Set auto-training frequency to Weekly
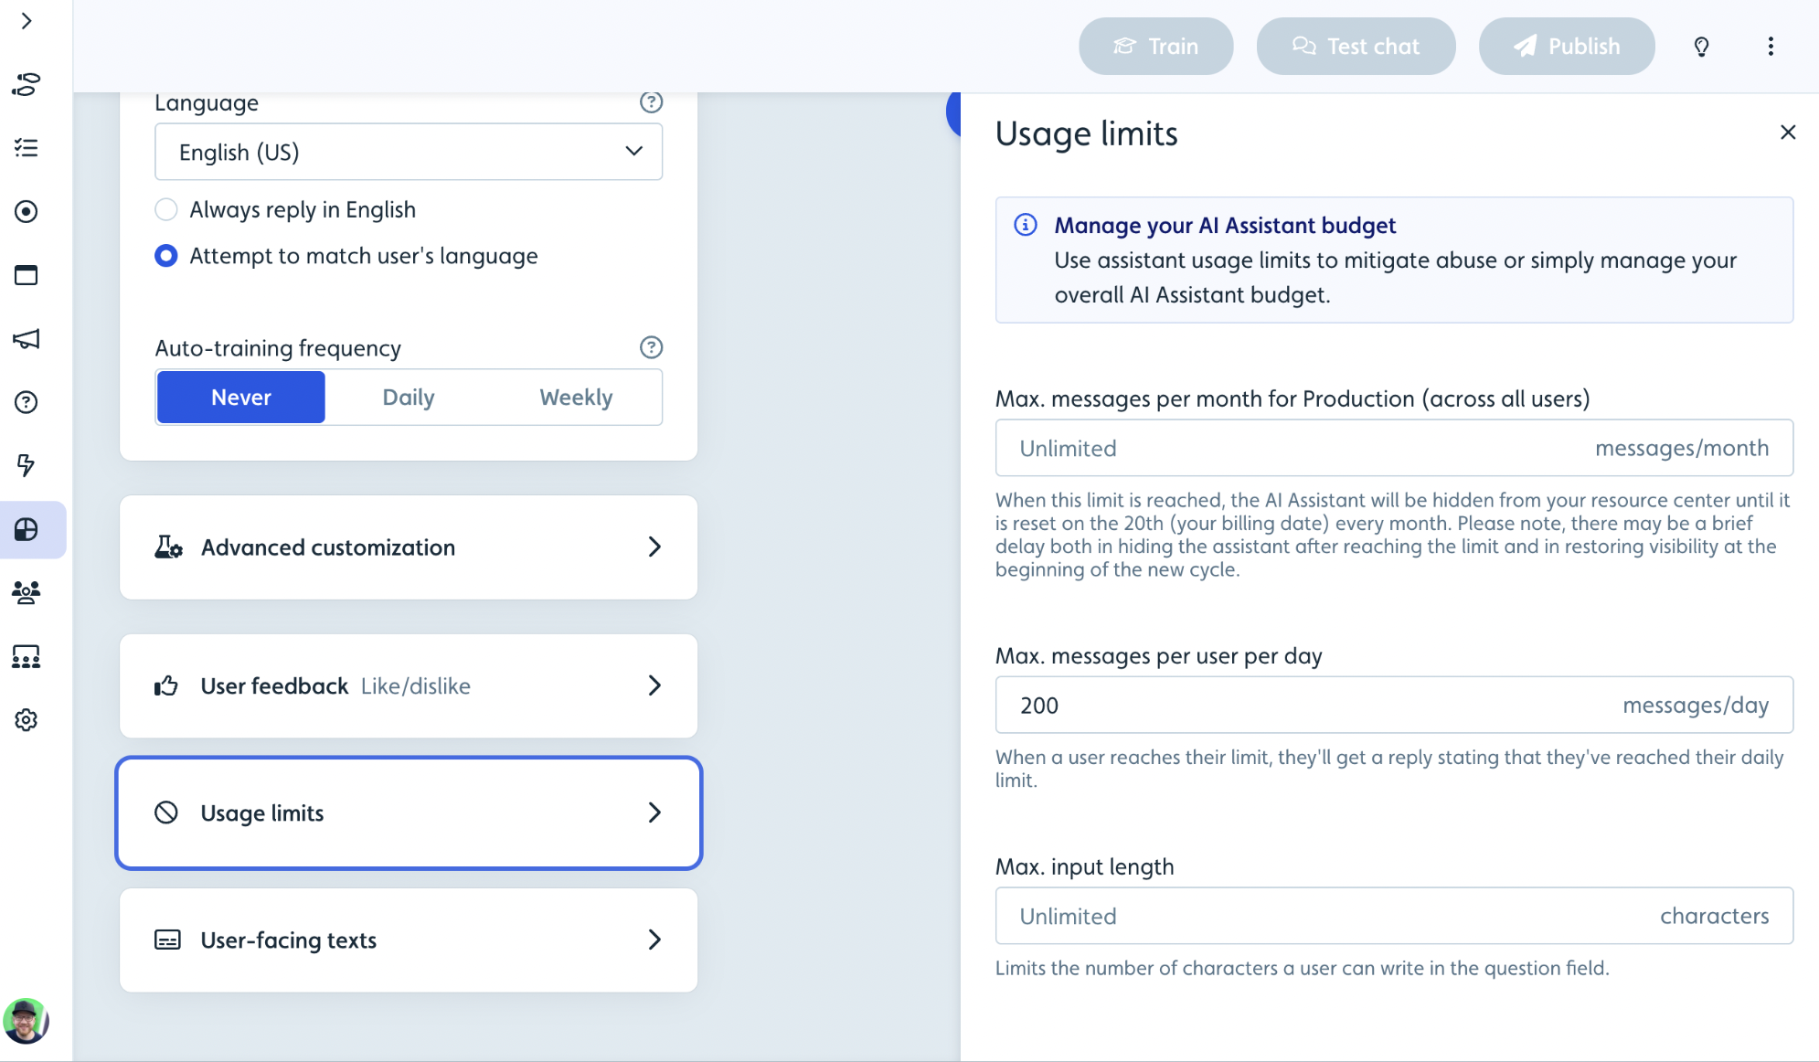The width and height of the screenshot is (1819, 1062). pos(576,398)
